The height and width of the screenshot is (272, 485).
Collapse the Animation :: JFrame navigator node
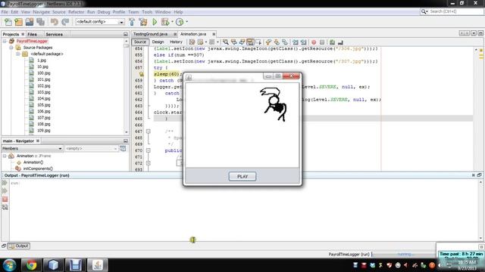5,156
